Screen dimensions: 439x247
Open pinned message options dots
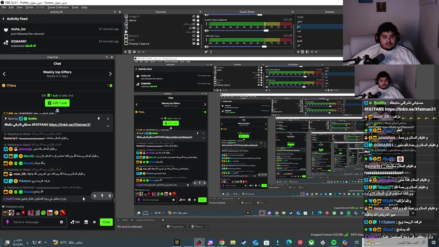pos(108,119)
